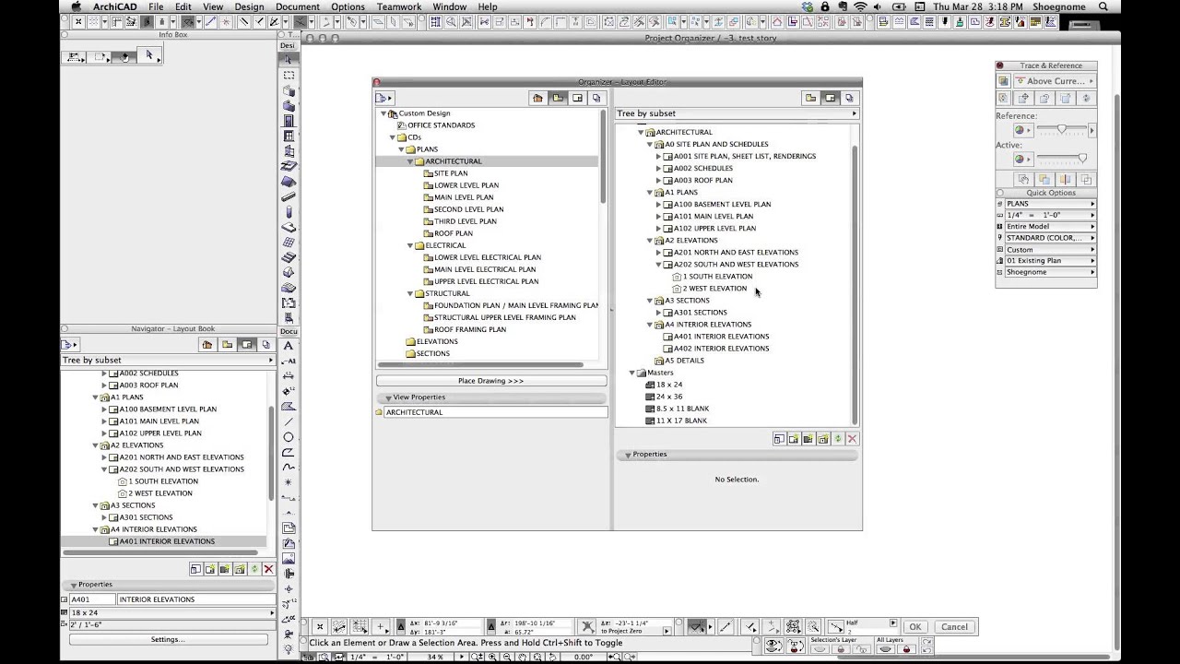Click the arrow pointer icon in the Info Box
Viewport: 1180px width, 664px height.
click(149, 55)
